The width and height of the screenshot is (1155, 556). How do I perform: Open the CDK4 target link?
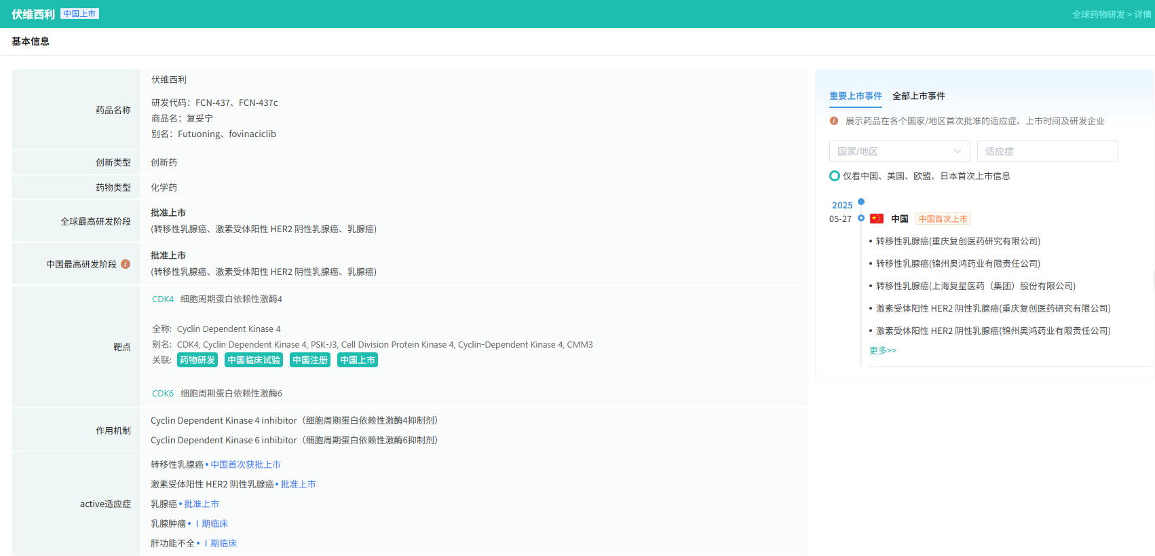(x=163, y=299)
